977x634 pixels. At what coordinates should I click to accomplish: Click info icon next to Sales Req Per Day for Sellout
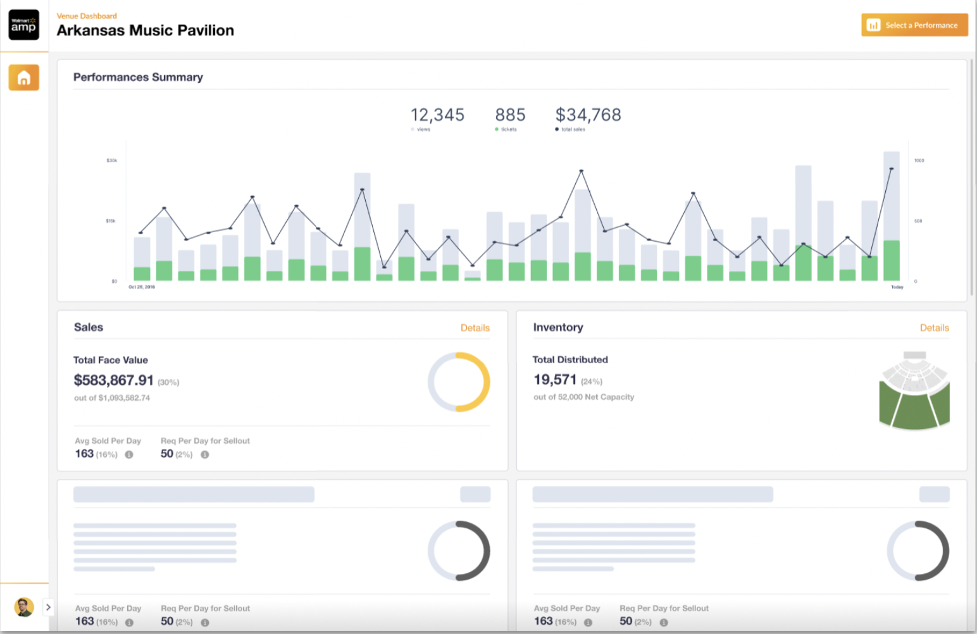coord(204,454)
